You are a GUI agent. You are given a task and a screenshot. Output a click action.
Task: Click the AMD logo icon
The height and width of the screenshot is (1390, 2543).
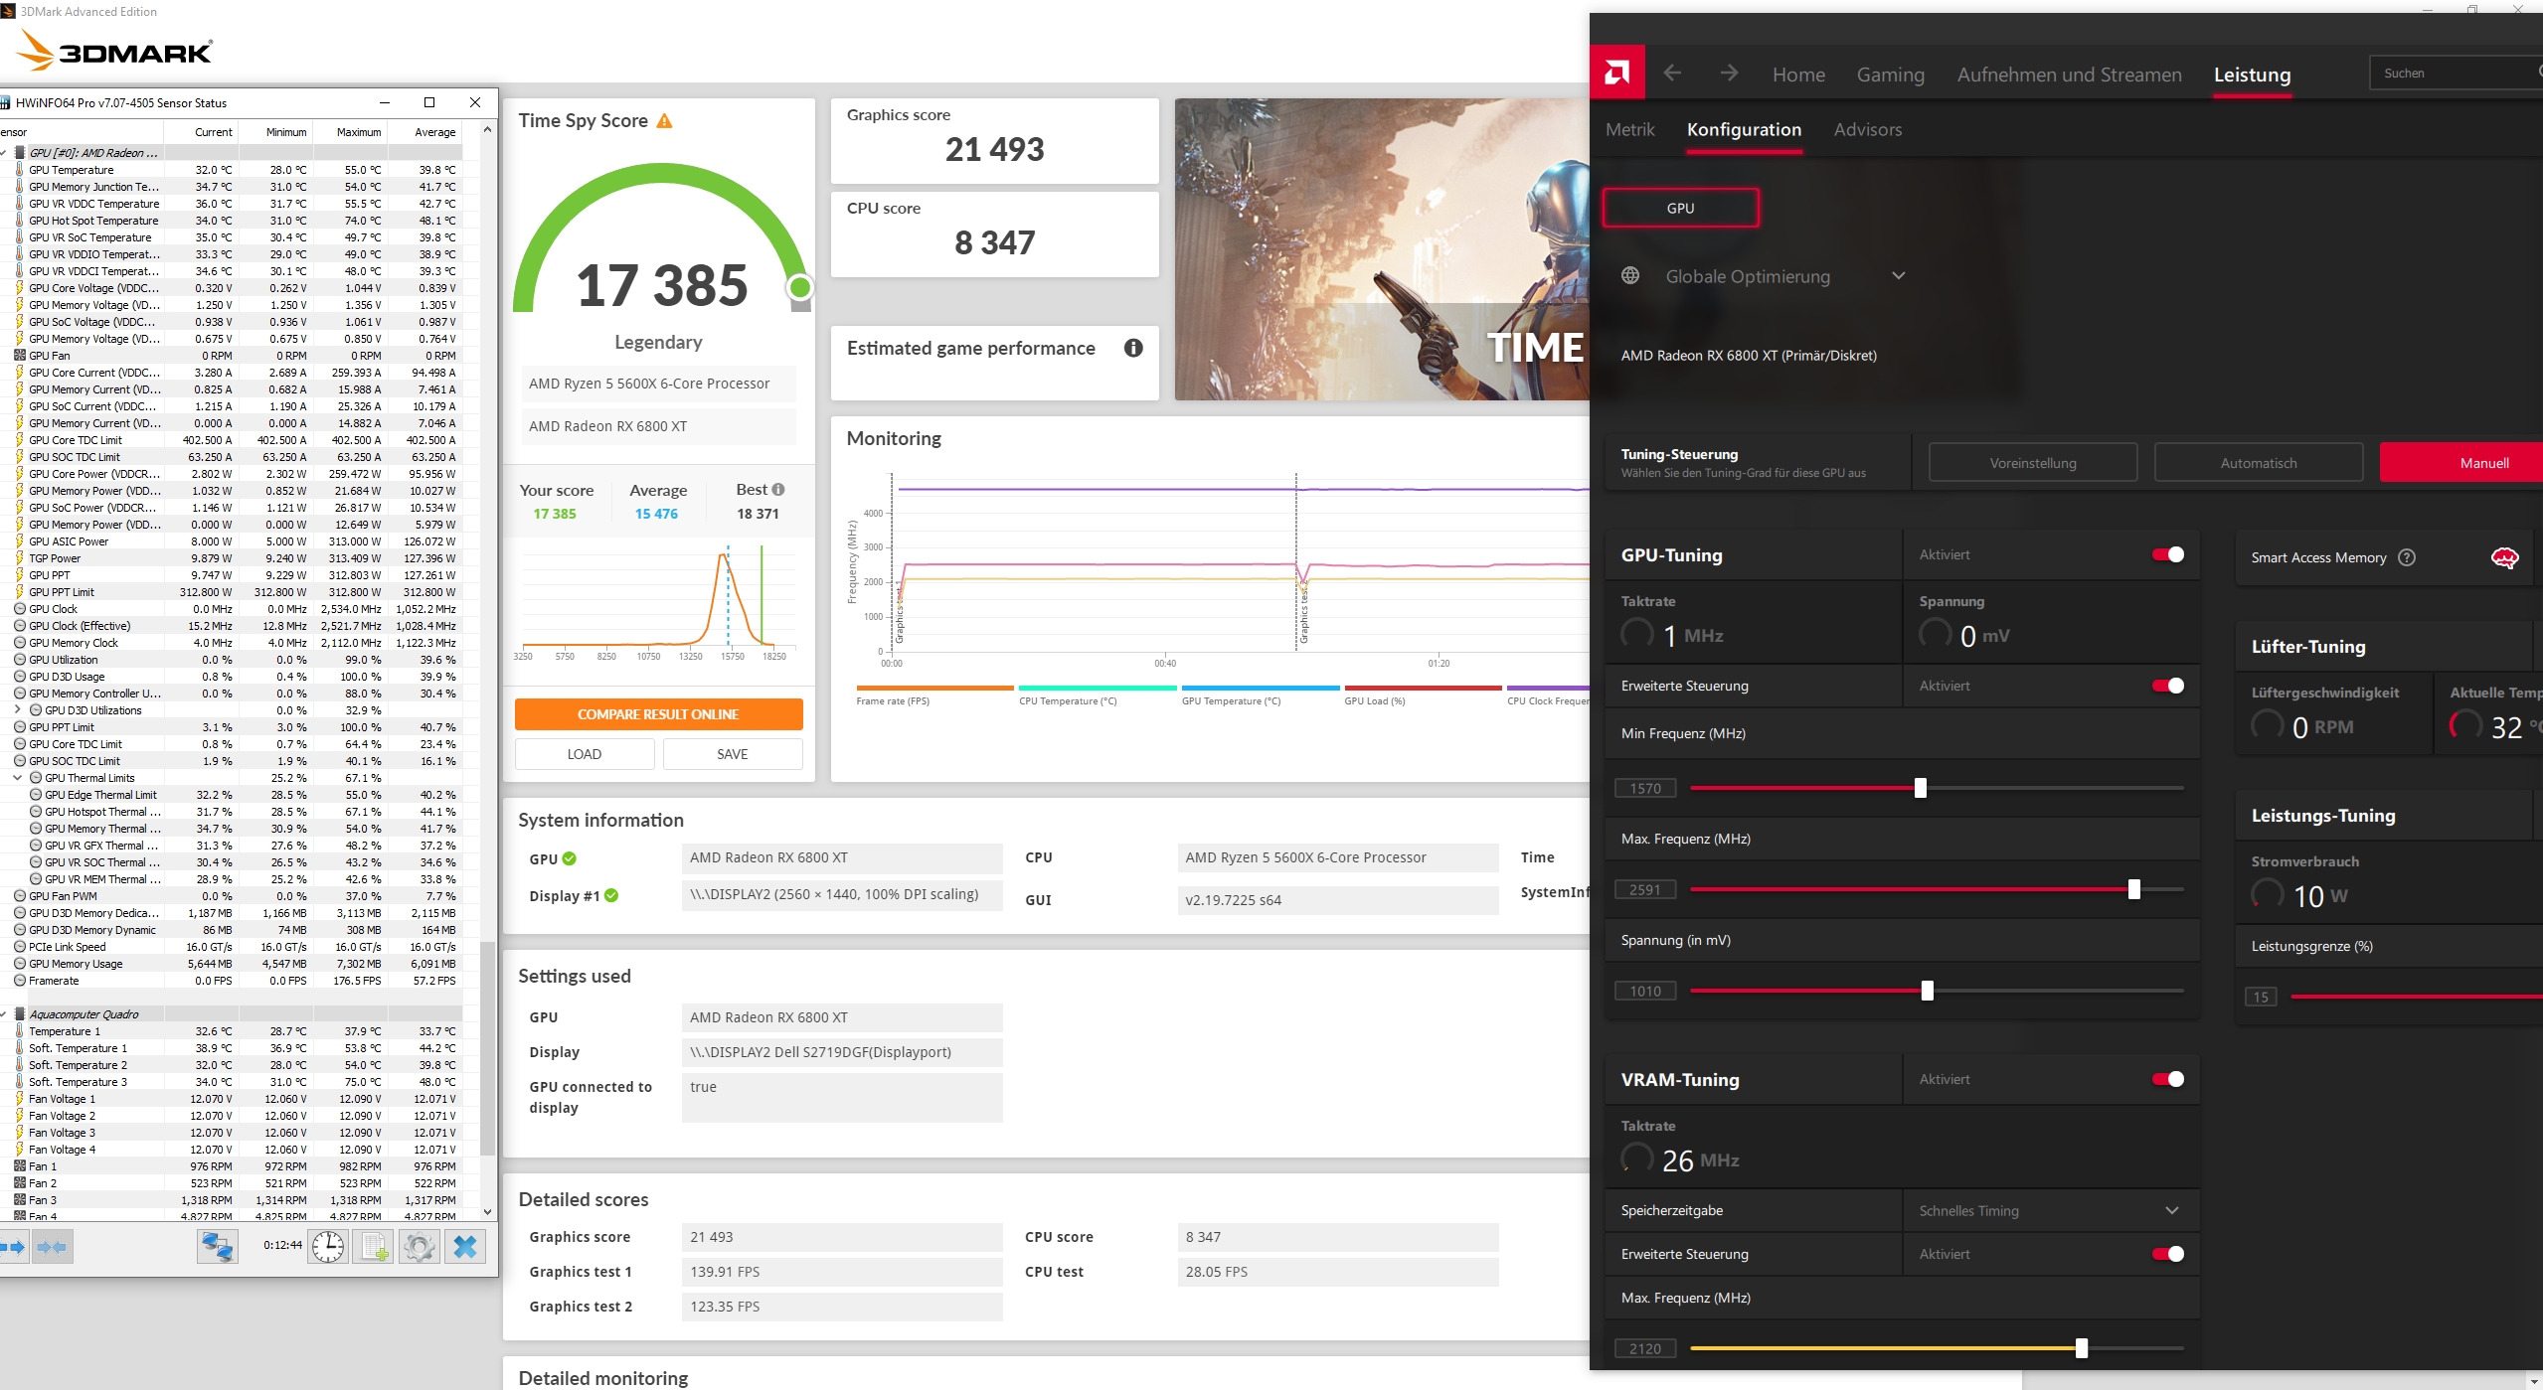coord(1616,73)
